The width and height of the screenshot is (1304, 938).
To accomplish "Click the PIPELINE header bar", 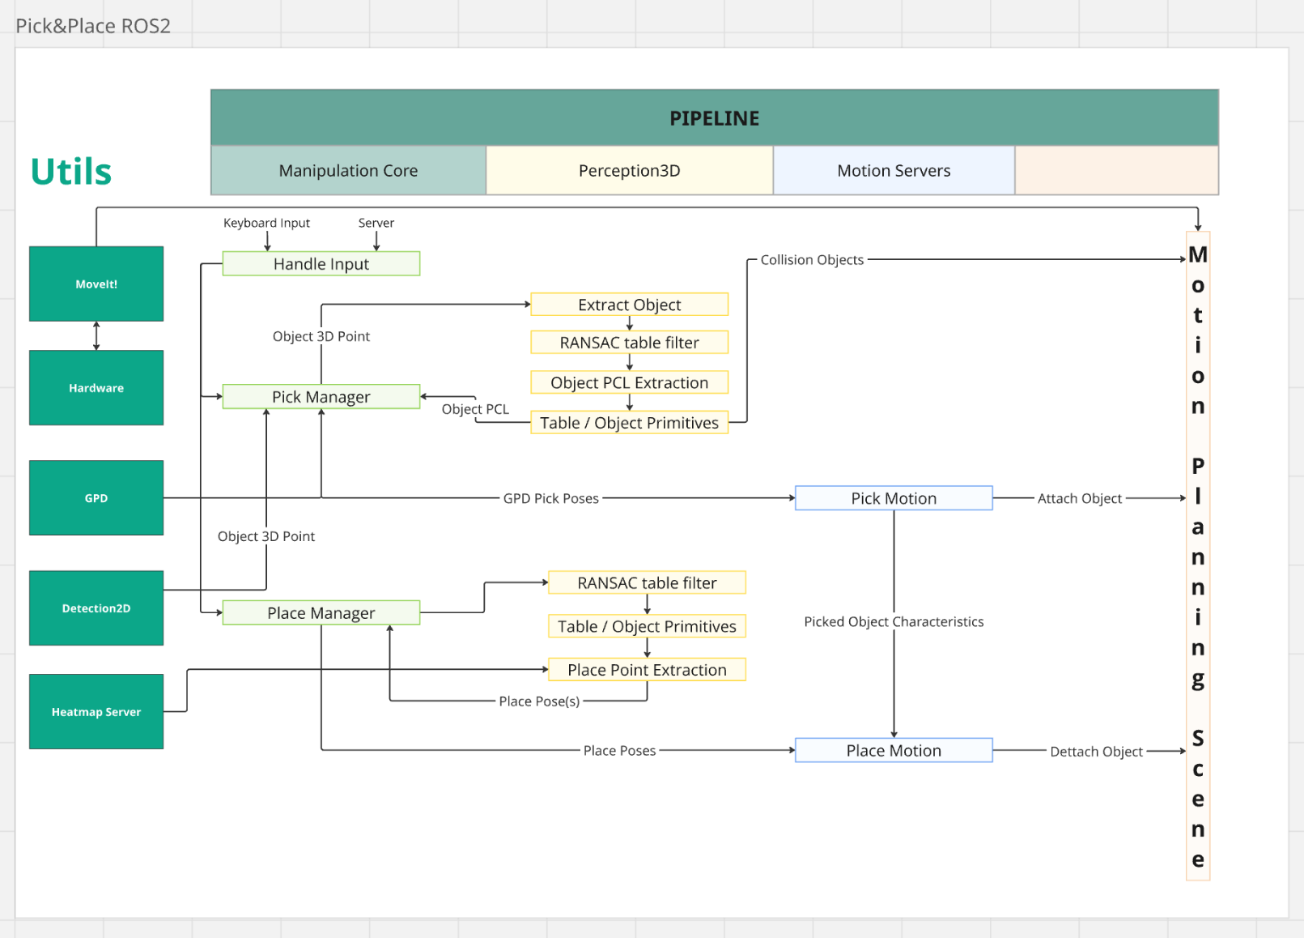I will click(x=714, y=118).
